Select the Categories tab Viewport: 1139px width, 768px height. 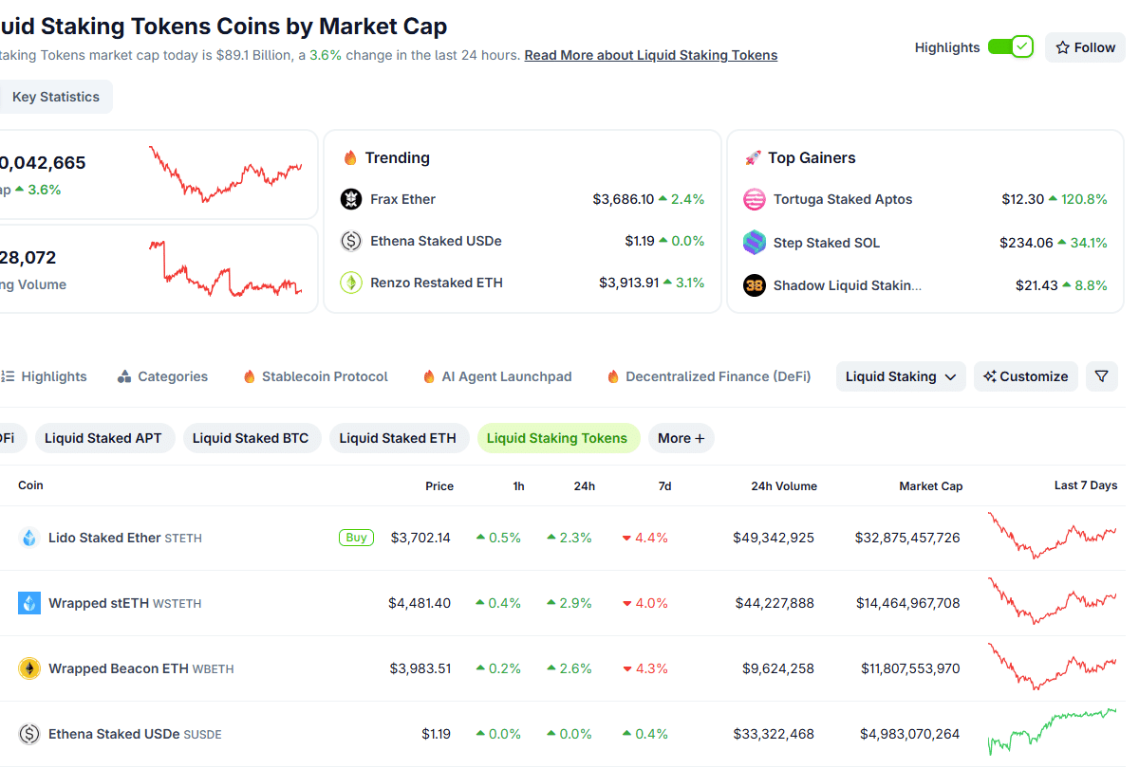[162, 376]
